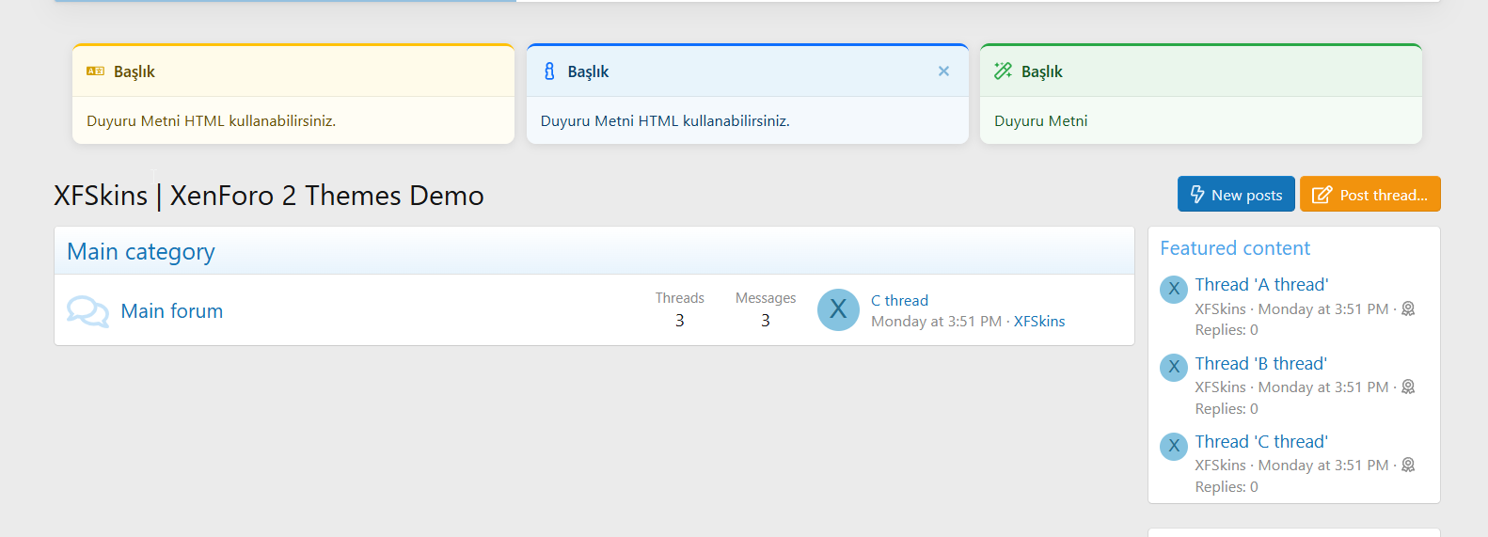The image size is (1488, 537).
Task: Click the featured badge icon on Thread 'B thread'
Action: pos(1408,387)
